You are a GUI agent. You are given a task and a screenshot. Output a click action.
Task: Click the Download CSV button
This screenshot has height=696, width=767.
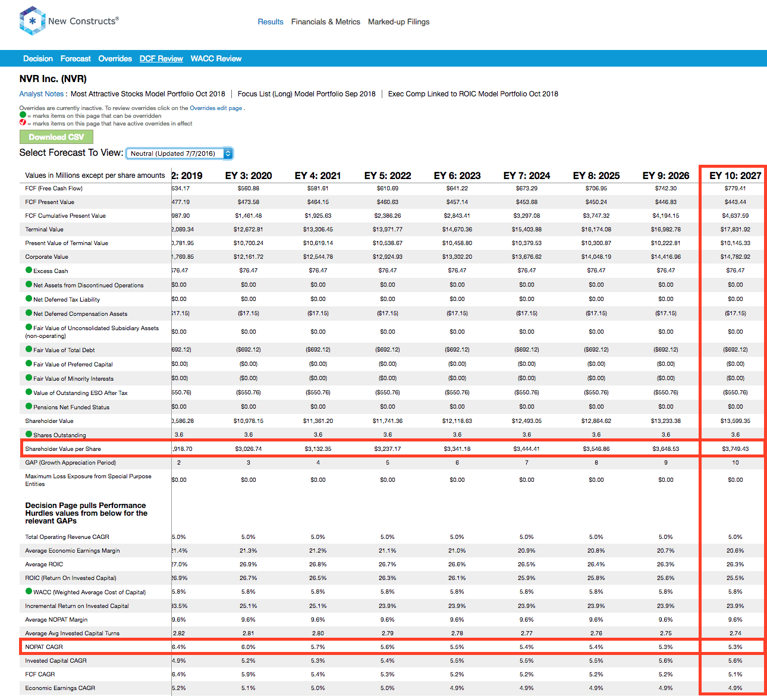click(x=56, y=137)
